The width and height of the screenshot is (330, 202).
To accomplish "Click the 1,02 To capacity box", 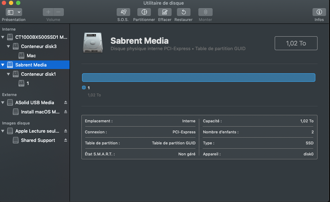I will click(x=296, y=43).
